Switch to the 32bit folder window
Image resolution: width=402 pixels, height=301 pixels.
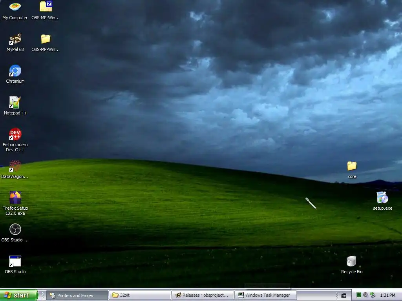pyautogui.click(x=140, y=296)
